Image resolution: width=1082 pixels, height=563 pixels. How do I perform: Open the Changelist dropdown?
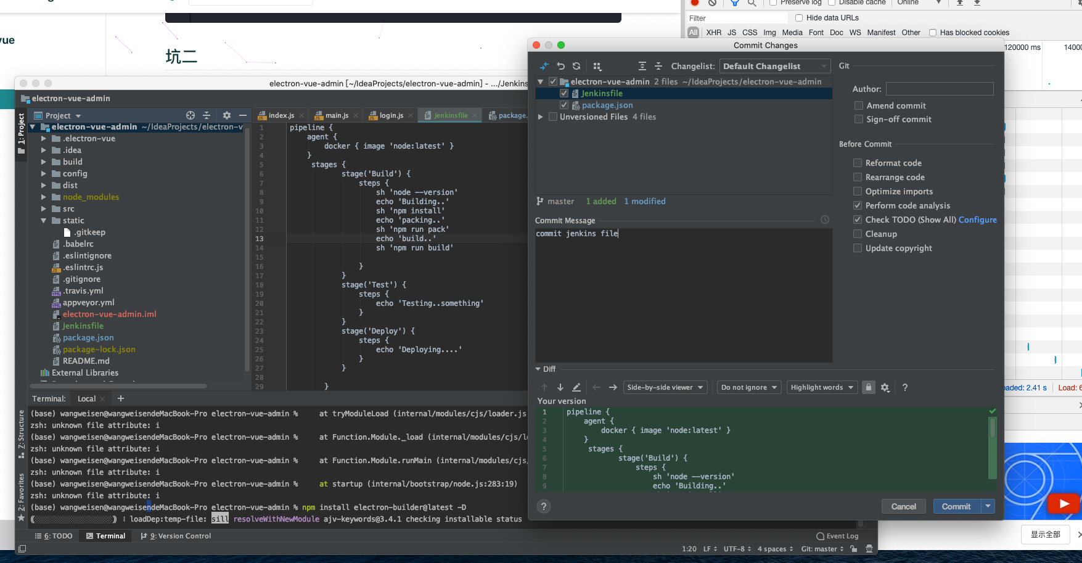point(775,66)
